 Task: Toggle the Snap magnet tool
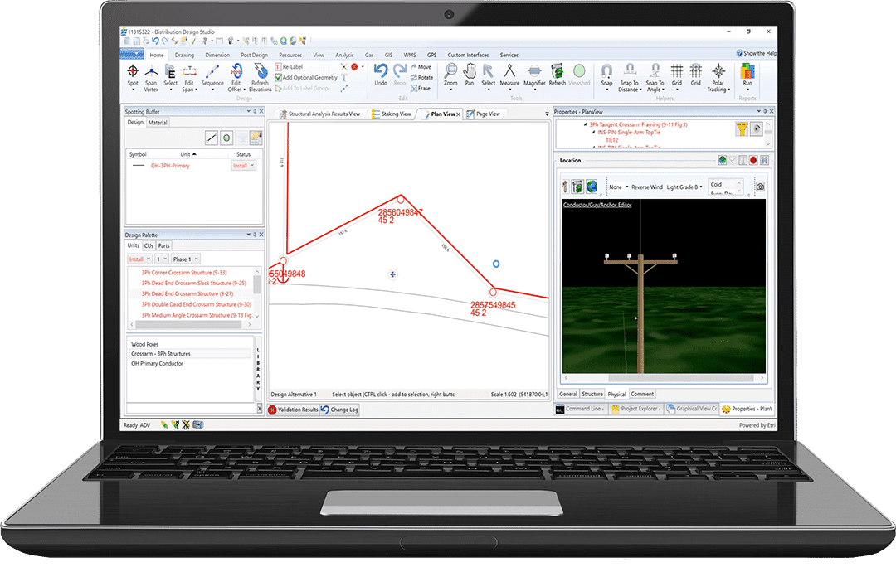pos(606,76)
